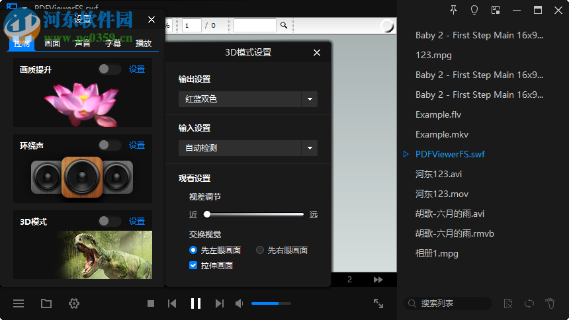Screen dimensions: 569x320
Task: Click page 2 in the PDF viewer bar
Action: [349, 280]
